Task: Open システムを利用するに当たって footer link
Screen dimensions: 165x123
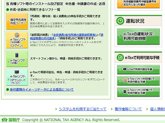Action: pos(82,109)
